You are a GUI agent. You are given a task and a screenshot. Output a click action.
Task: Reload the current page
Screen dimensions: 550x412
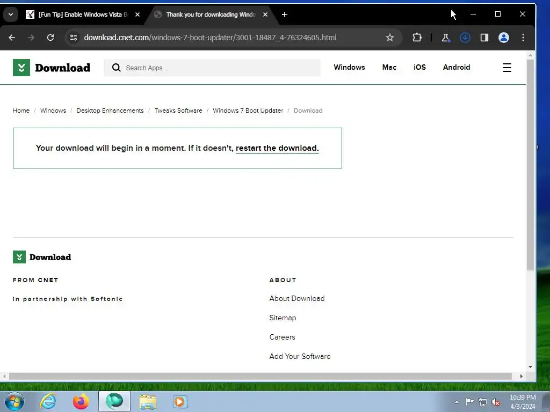point(50,38)
